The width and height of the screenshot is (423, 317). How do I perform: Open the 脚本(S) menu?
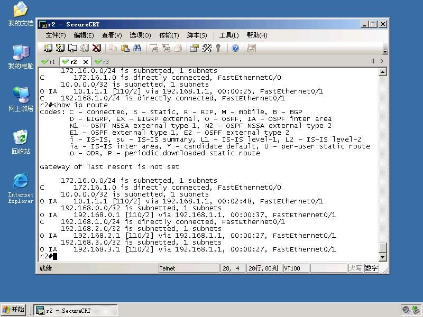click(x=197, y=35)
